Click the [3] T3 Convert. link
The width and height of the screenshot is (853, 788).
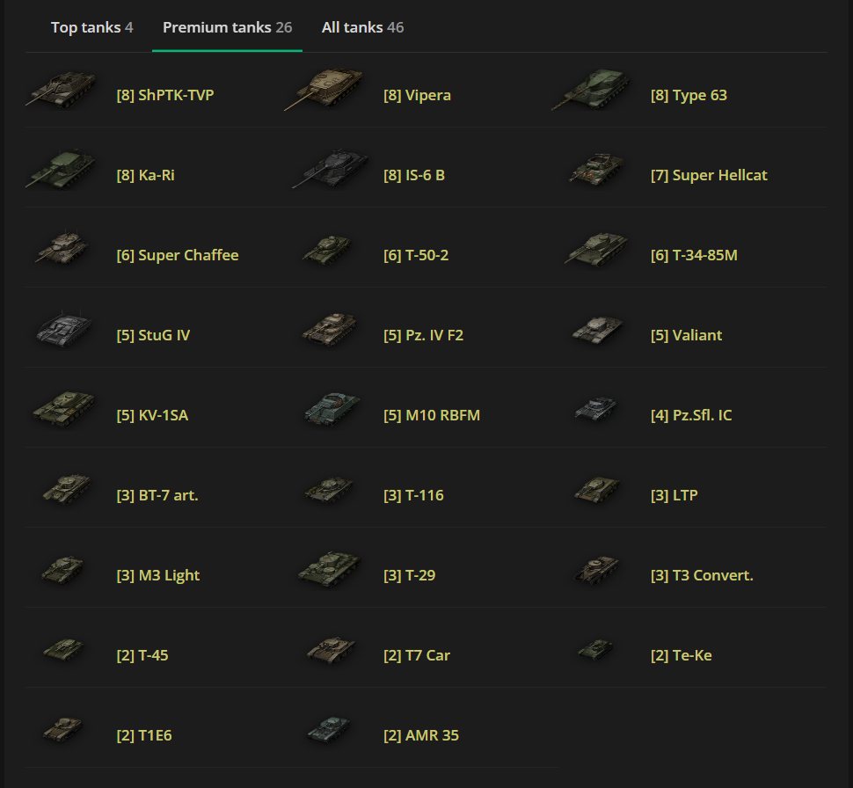coord(701,575)
